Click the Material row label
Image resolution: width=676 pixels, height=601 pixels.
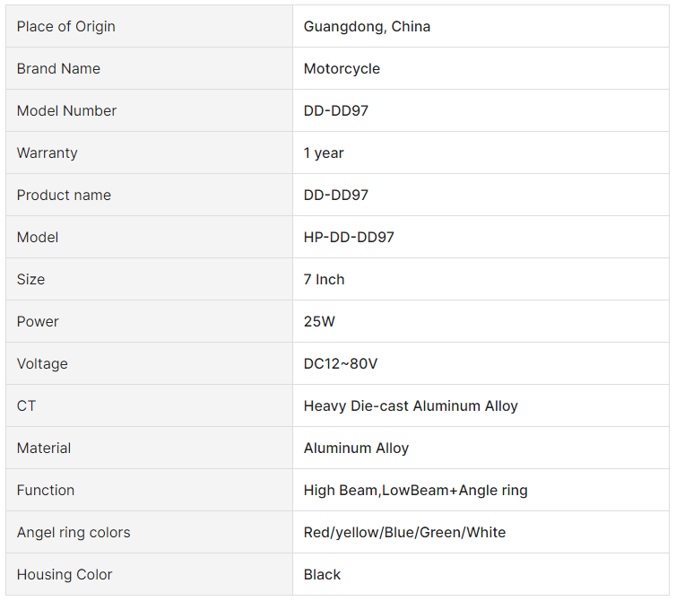pos(44,448)
